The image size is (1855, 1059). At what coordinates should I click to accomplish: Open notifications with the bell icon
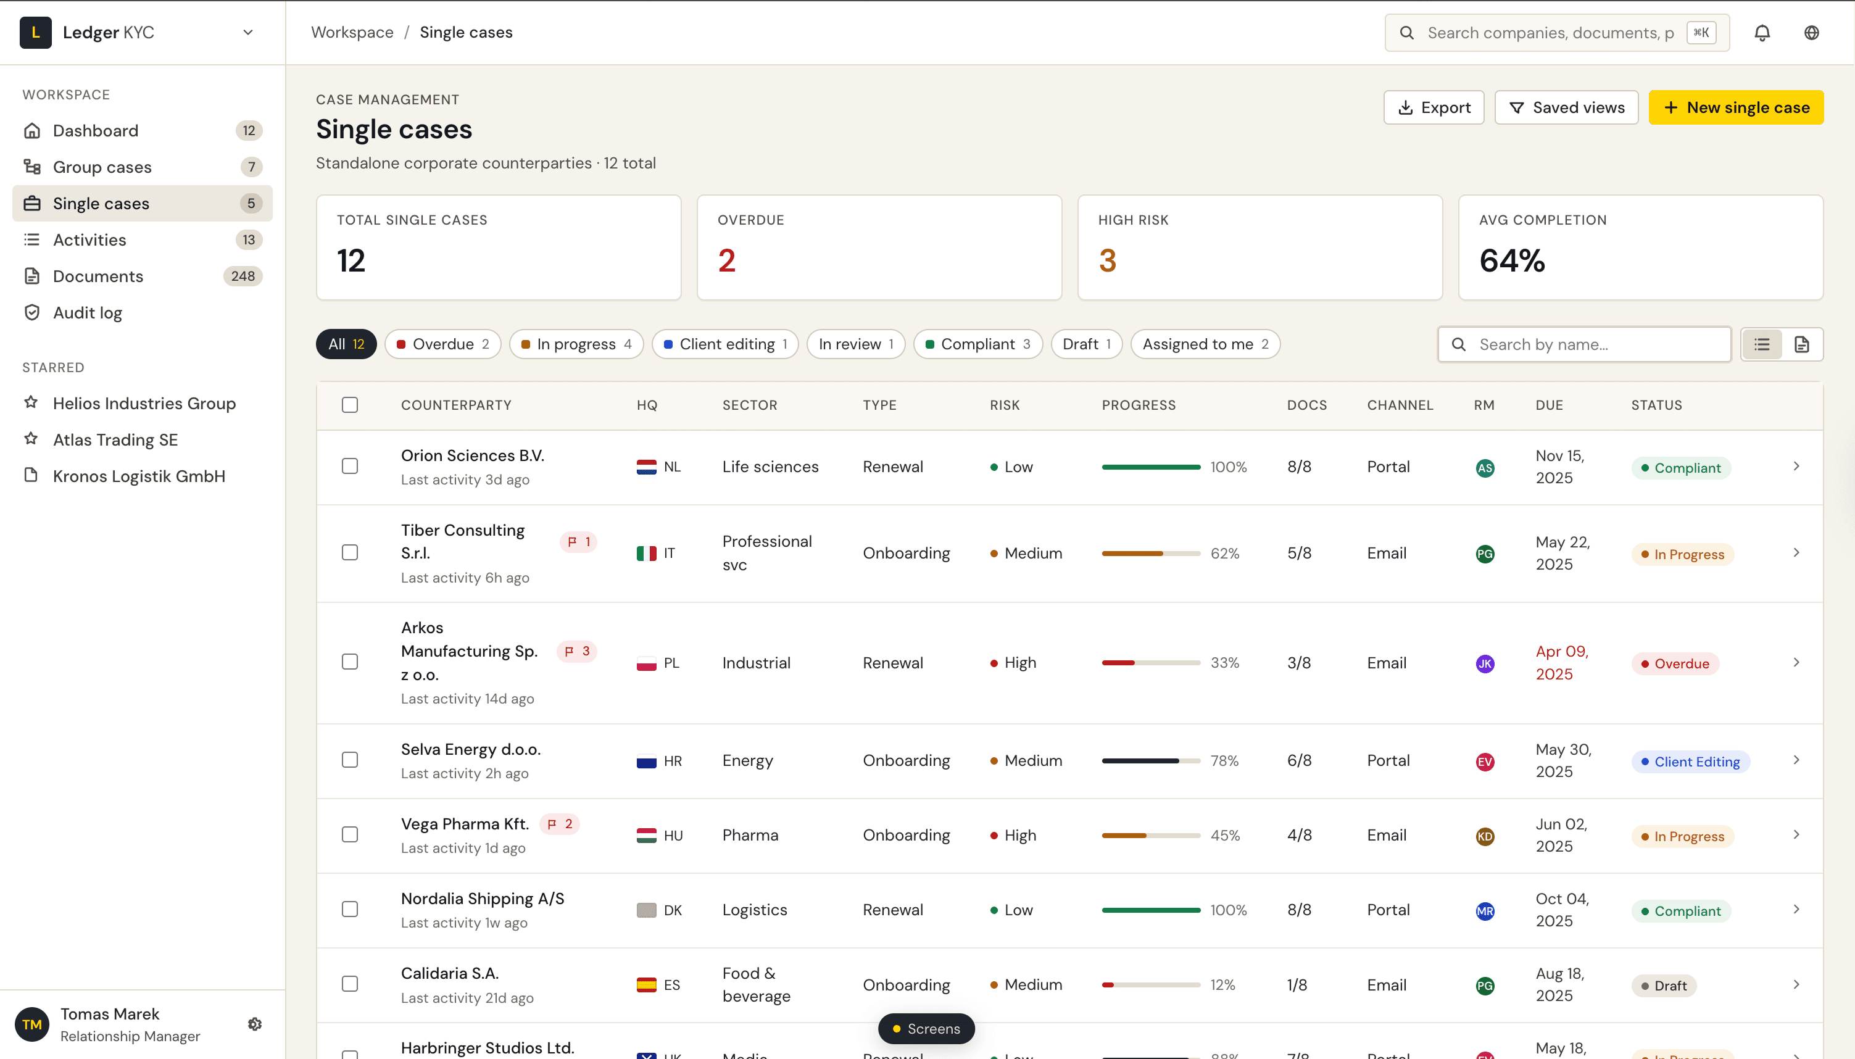click(x=1761, y=32)
